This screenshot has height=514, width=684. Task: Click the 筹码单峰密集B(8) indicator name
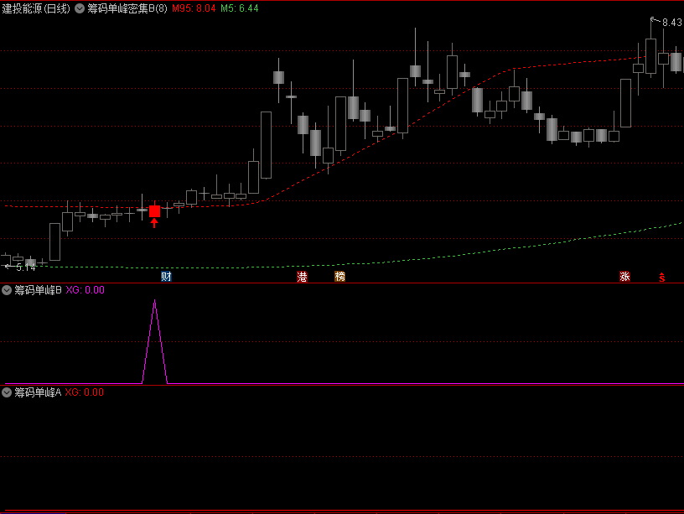click(x=127, y=8)
